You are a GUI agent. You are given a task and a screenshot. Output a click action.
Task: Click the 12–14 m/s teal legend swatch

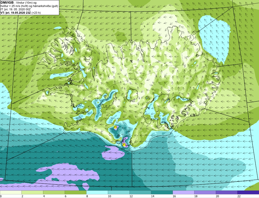click(140, 192)
